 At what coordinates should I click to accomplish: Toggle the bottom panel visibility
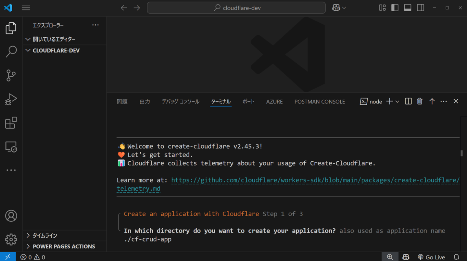pyautogui.click(x=408, y=8)
